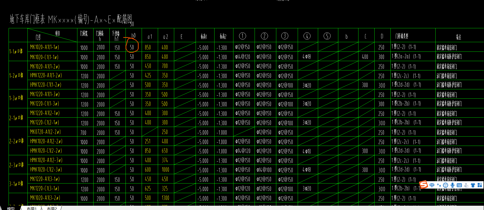Image resolution: width=484 pixels, height=210 pixels.
Task: Switch to the 布局2 layout tab
Action: click(52, 208)
